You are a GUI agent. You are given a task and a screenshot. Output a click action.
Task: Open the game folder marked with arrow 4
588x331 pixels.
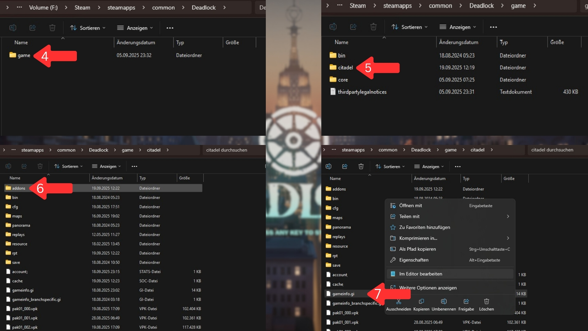(x=24, y=55)
